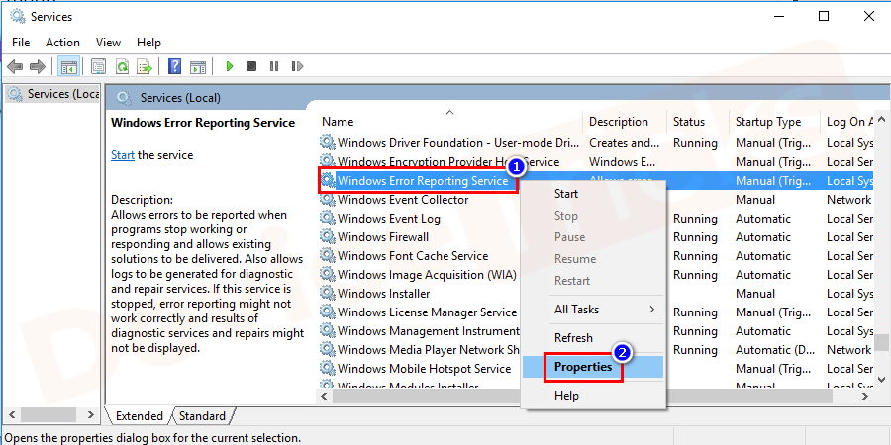Image resolution: width=891 pixels, height=445 pixels.
Task: Click the green Refresh toolbar icon
Action: (122, 67)
